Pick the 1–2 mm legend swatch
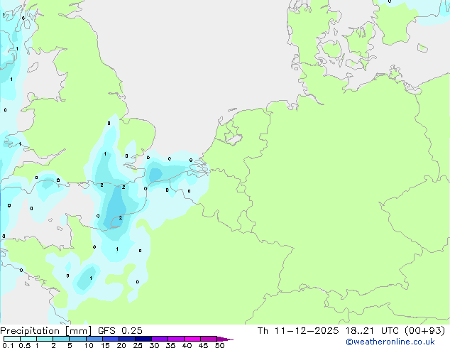Image resolution: width=450 pixels, height=348 pixels. pos(45,339)
